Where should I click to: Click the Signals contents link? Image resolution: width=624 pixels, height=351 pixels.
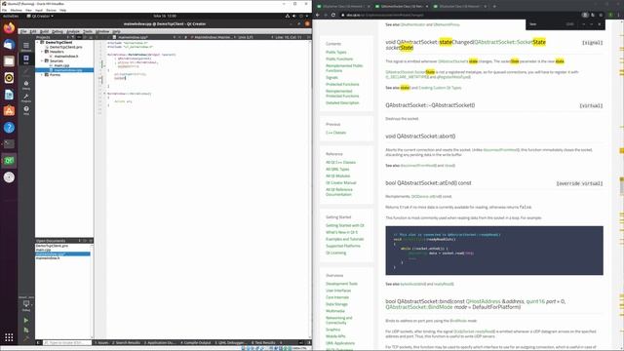331,78
